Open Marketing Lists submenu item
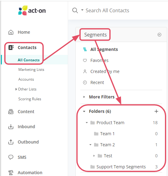Viewport: 168px width, 176px height. tap(31, 70)
